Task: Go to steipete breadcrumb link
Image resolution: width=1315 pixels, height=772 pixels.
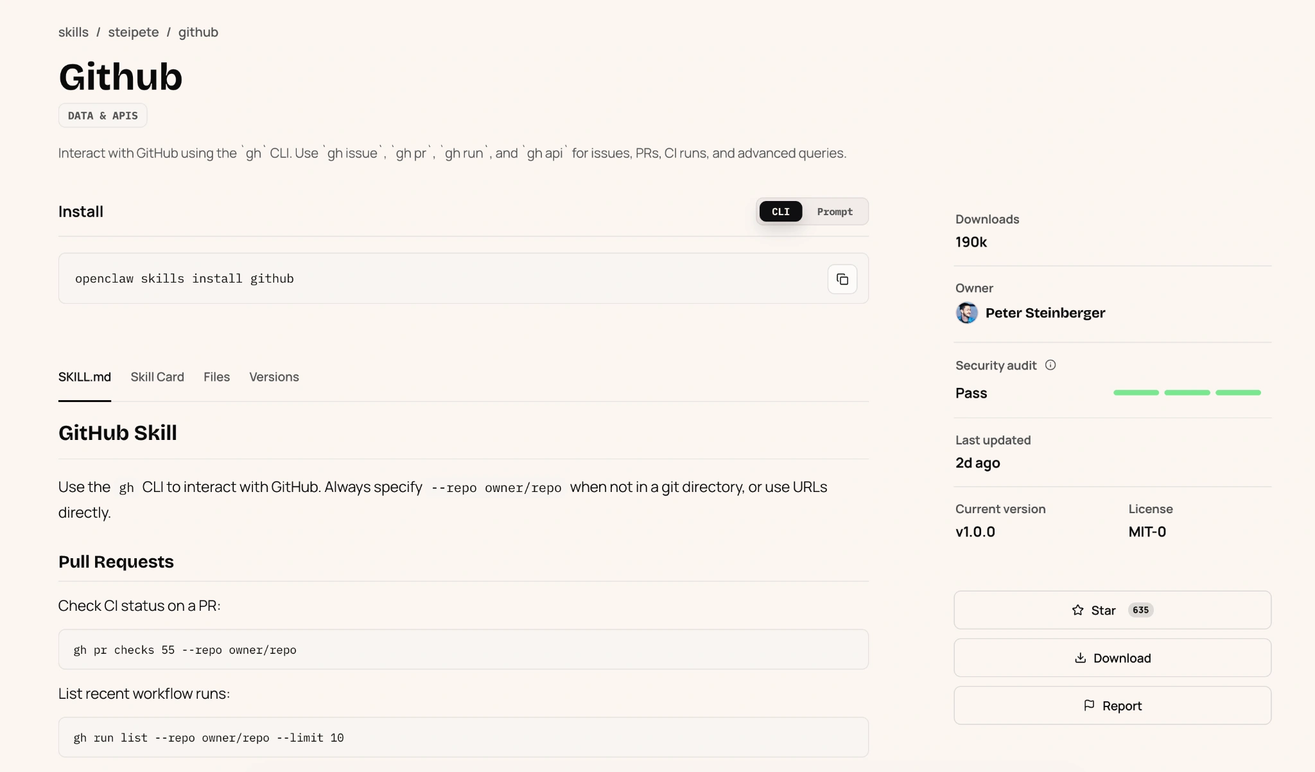Action: (x=133, y=32)
